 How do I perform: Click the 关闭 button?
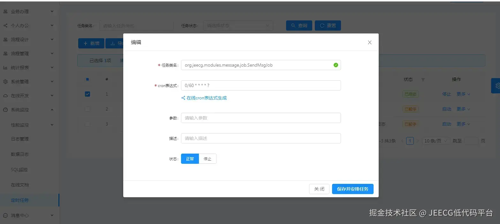click(319, 189)
